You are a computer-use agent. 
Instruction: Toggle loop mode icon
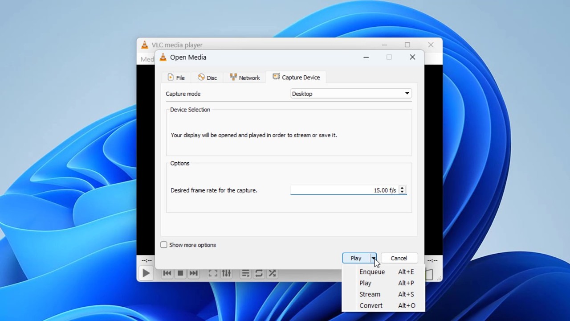pyautogui.click(x=259, y=273)
